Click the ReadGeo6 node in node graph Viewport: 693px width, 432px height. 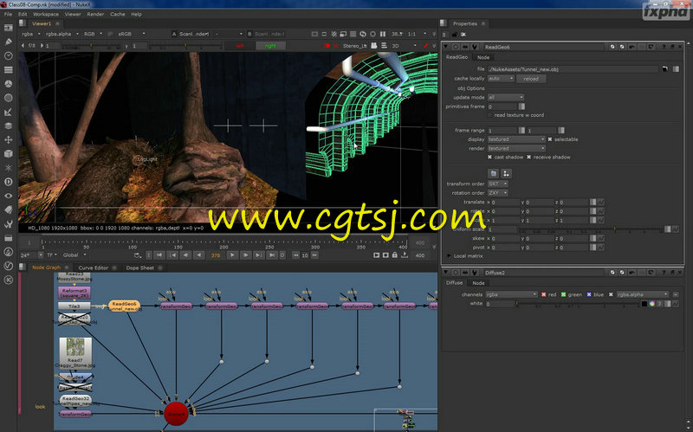124,306
